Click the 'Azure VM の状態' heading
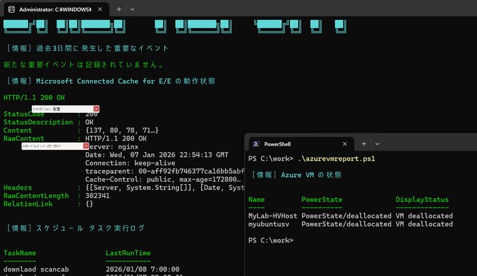Screen dimensions: 477x276 click(311, 175)
